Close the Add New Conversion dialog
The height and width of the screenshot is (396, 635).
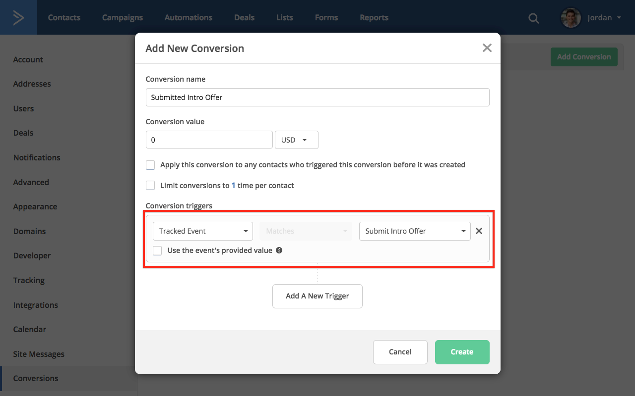tap(487, 48)
